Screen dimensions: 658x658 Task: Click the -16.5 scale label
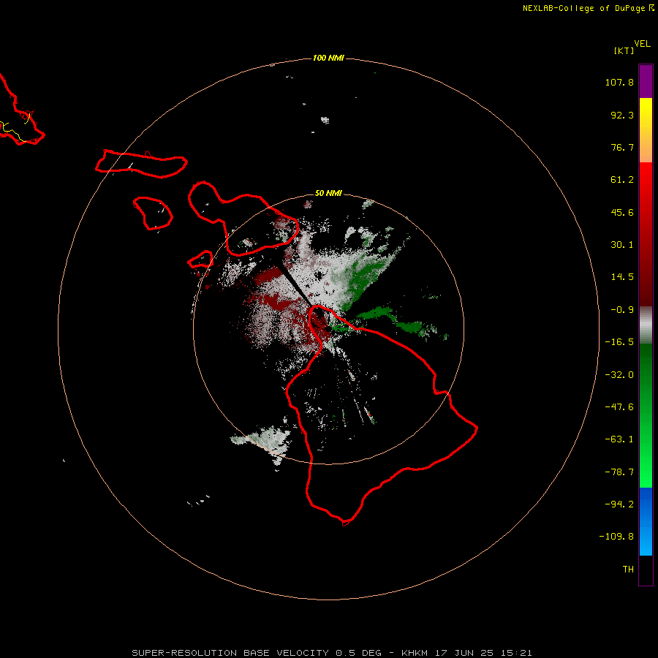pyautogui.click(x=619, y=342)
